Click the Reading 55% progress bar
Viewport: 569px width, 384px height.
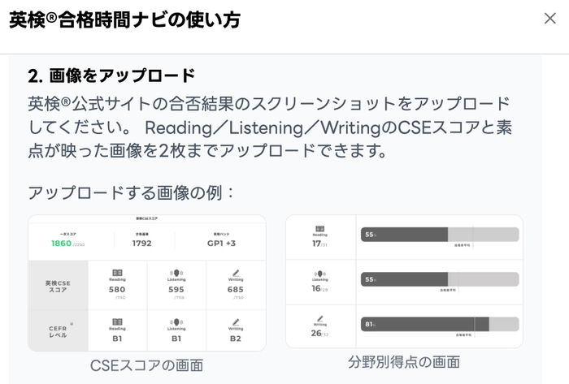pyautogui.click(x=439, y=235)
